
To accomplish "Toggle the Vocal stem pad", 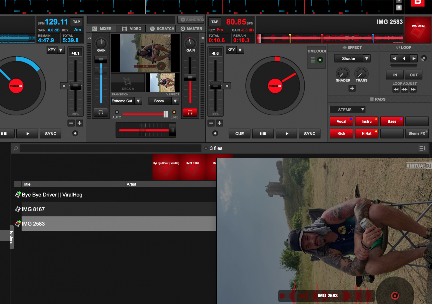I will pos(341,121).
